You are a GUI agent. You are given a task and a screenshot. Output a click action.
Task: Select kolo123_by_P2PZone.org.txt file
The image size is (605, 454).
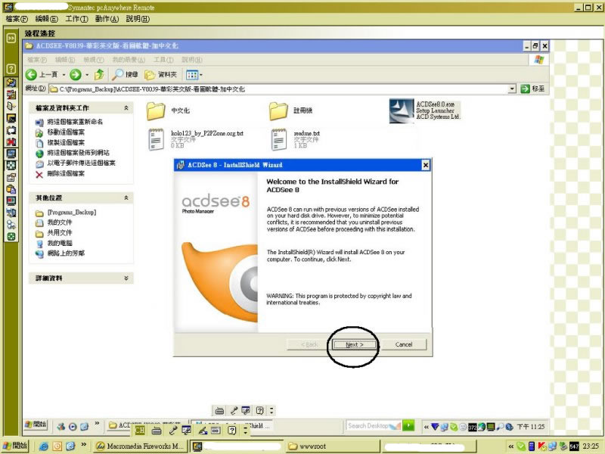tap(196, 139)
